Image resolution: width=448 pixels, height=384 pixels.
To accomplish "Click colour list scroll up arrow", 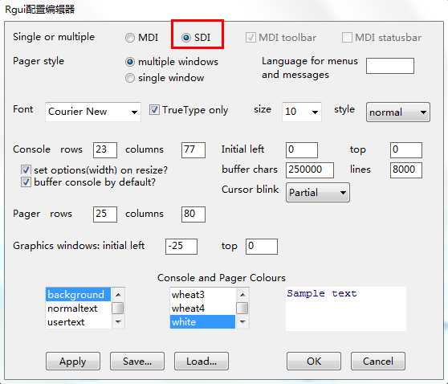I will [242, 294].
